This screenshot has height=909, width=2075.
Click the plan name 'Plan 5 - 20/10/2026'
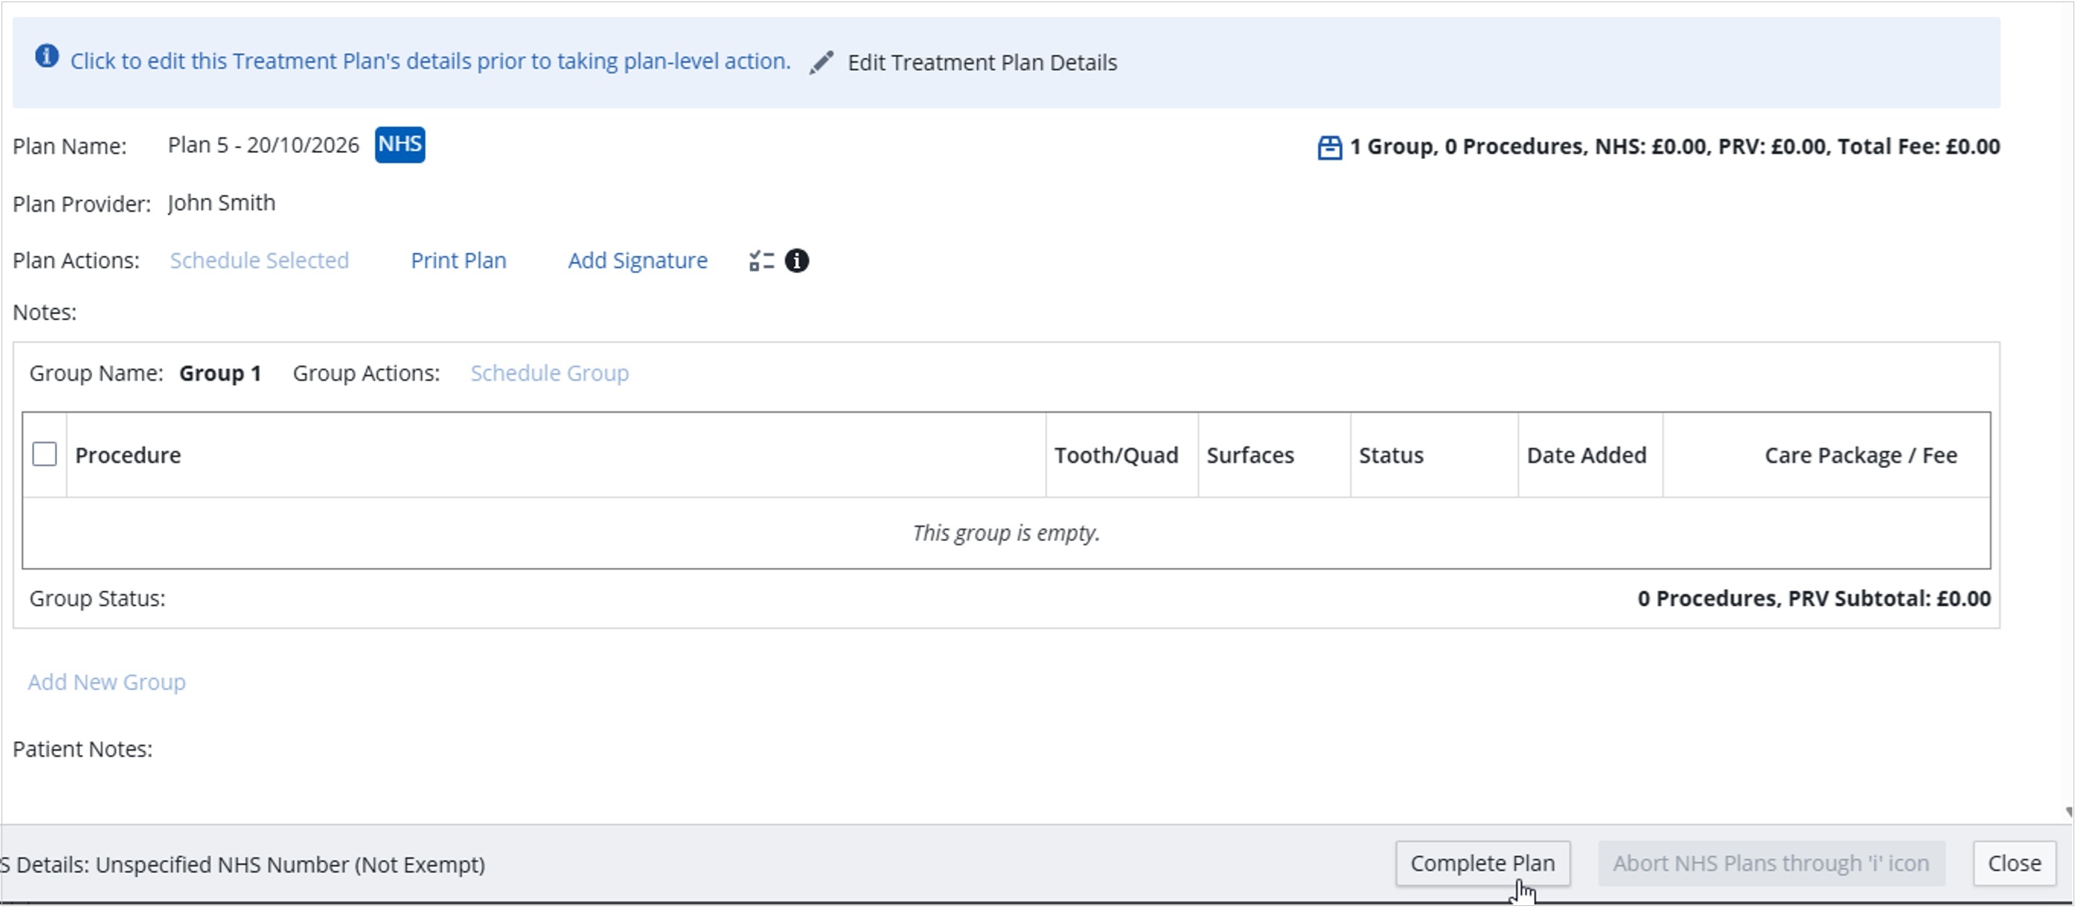pyautogui.click(x=263, y=145)
